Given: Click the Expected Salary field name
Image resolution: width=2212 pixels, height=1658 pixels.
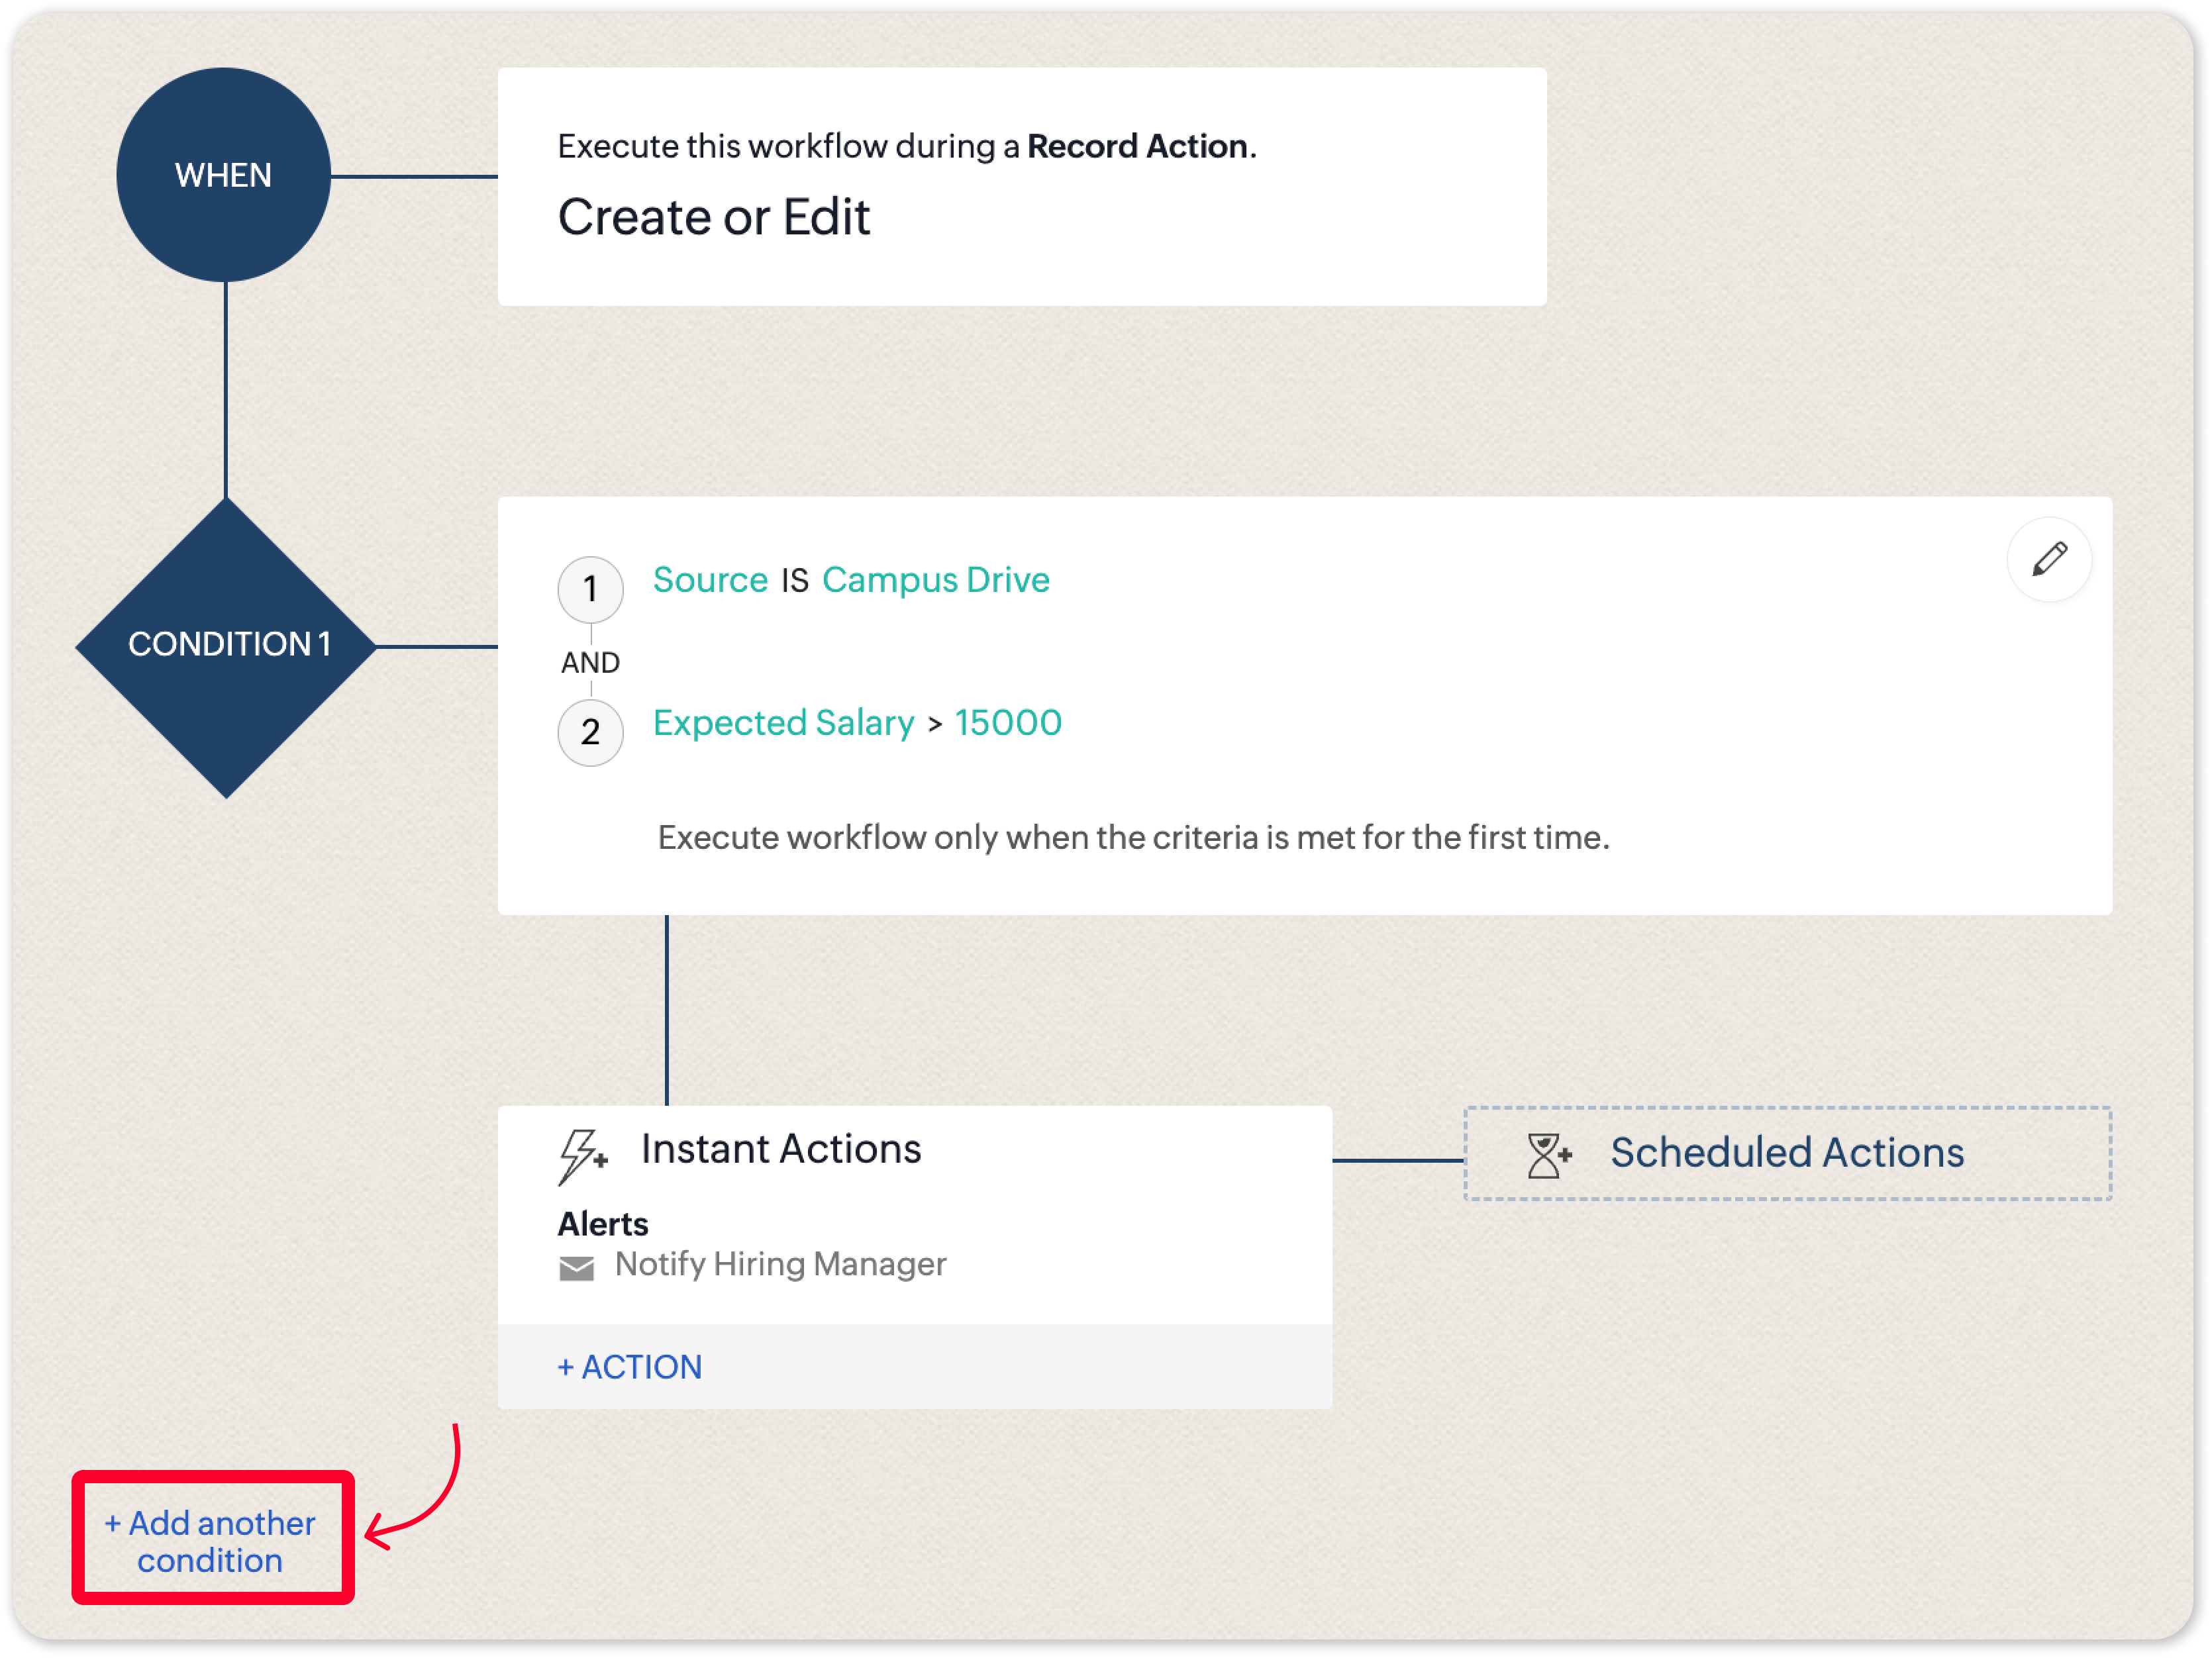Looking at the screenshot, I should pyautogui.click(x=783, y=723).
